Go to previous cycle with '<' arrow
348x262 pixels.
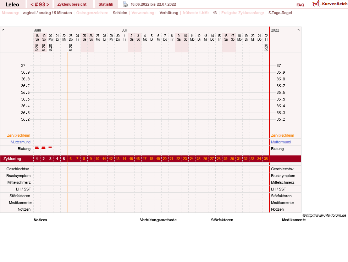pyautogui.click(x=32, y=5)
